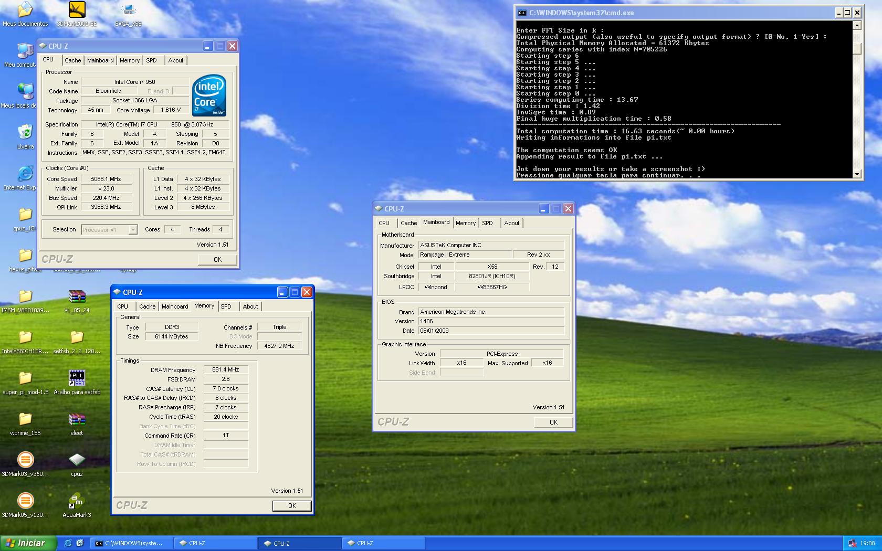
Task: Click OK in the mainboard CPU-Z window
Action: pos(553,422)
